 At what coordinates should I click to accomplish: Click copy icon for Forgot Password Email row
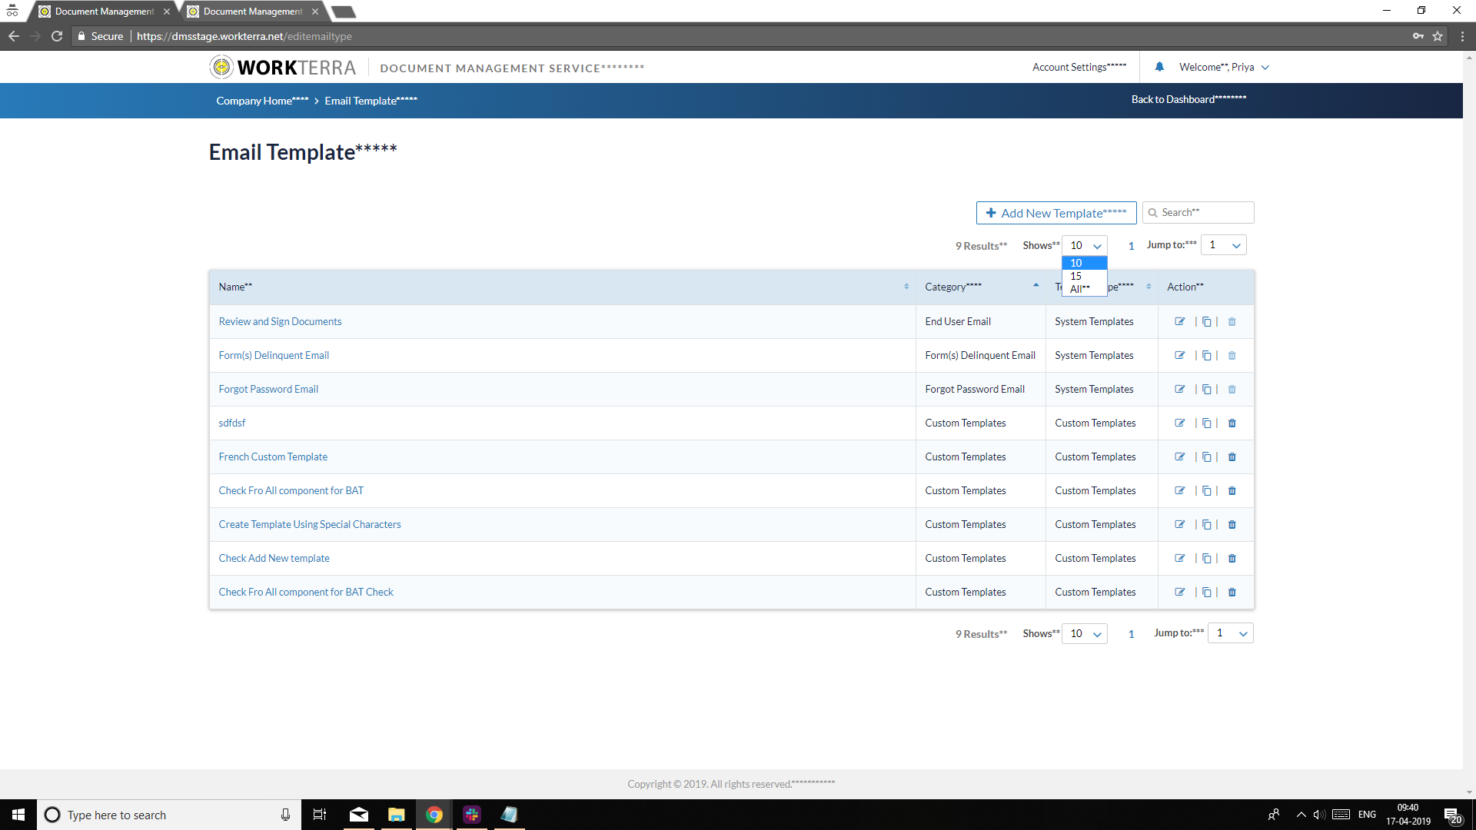pos(1206,390)
